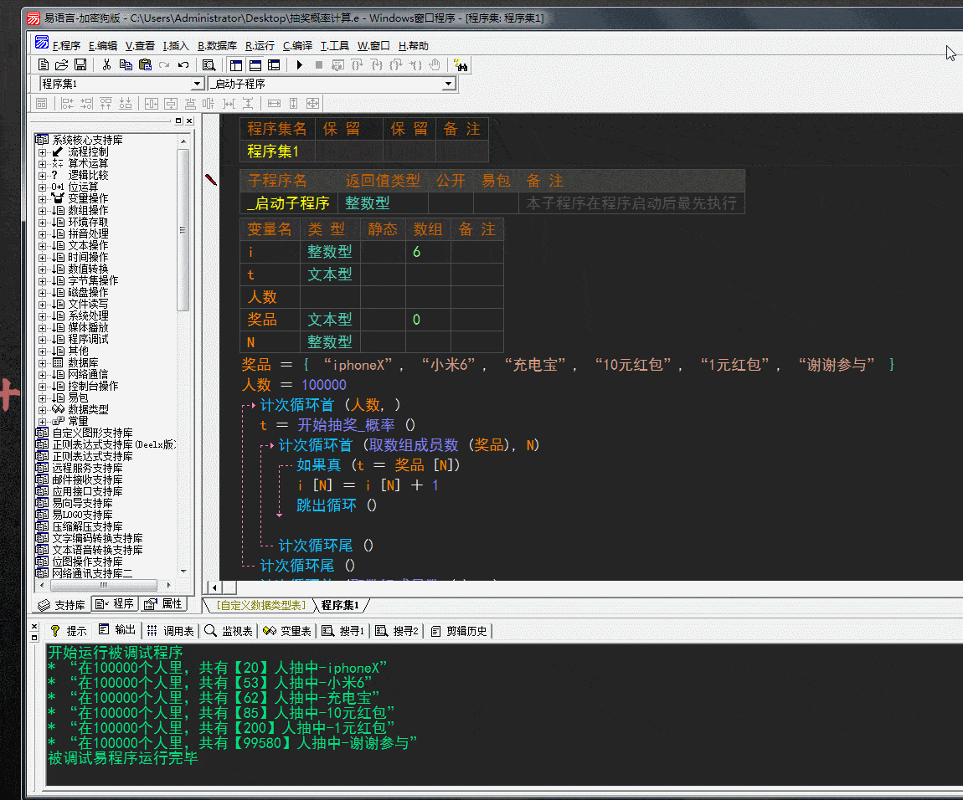
Task: Open the T.工具 menu
Action: pyautogui.click(x=335, y=46)
